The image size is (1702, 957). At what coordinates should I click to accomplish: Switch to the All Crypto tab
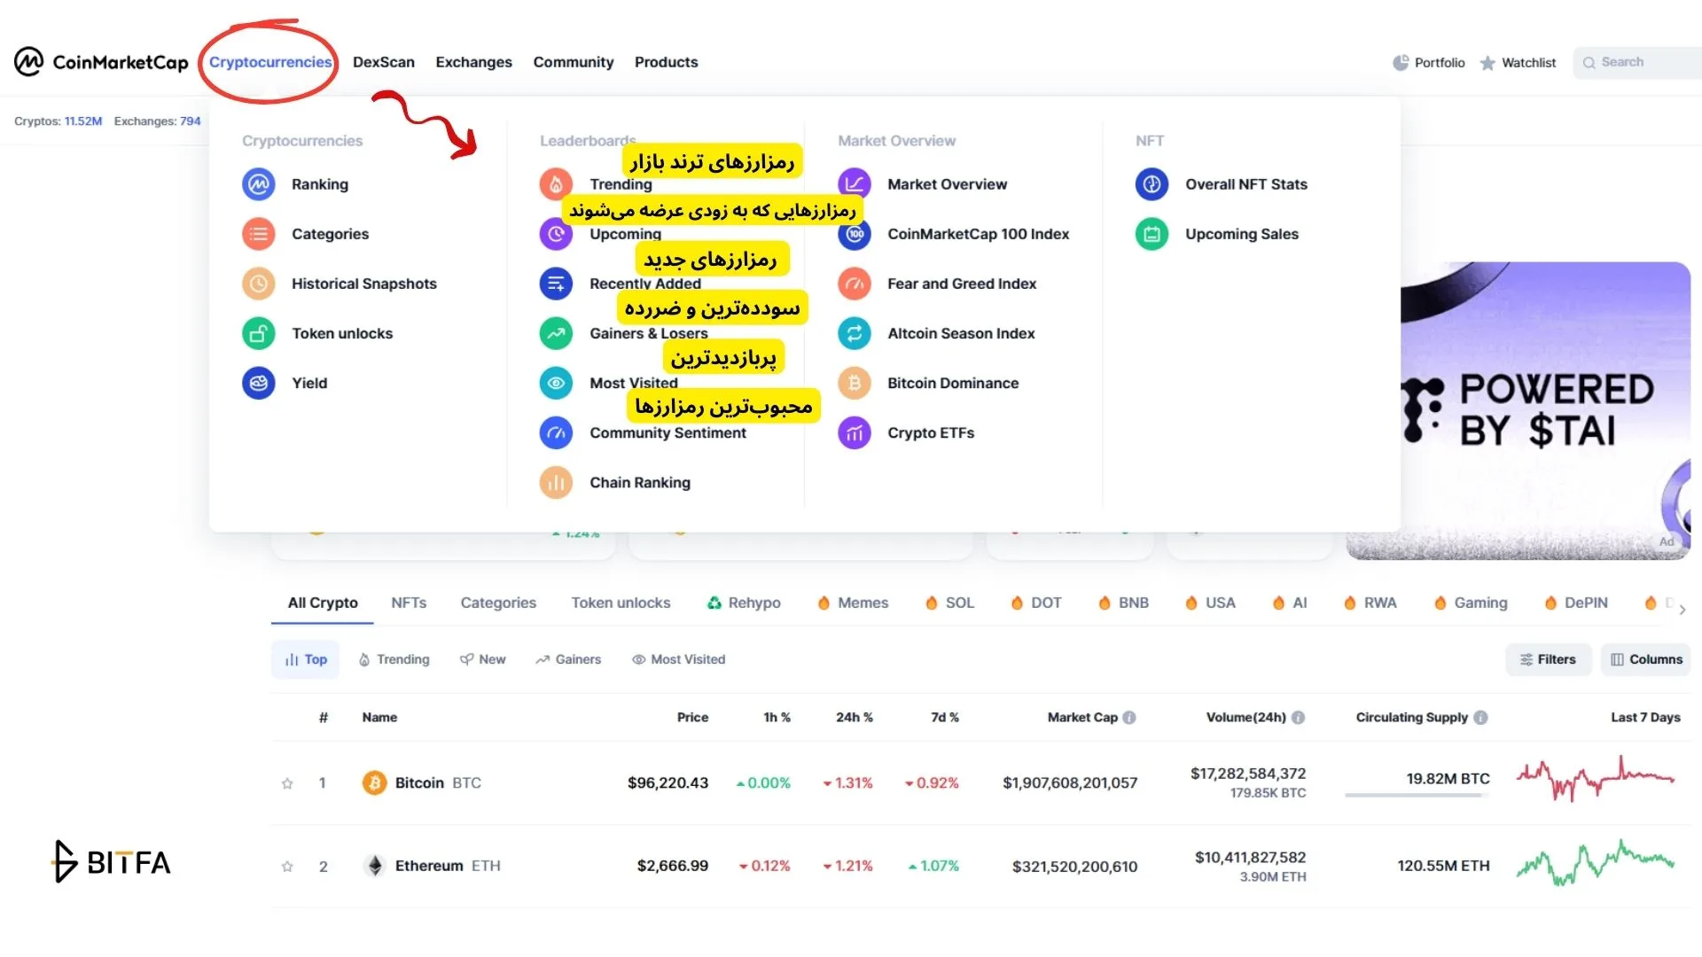click(323, 603)
